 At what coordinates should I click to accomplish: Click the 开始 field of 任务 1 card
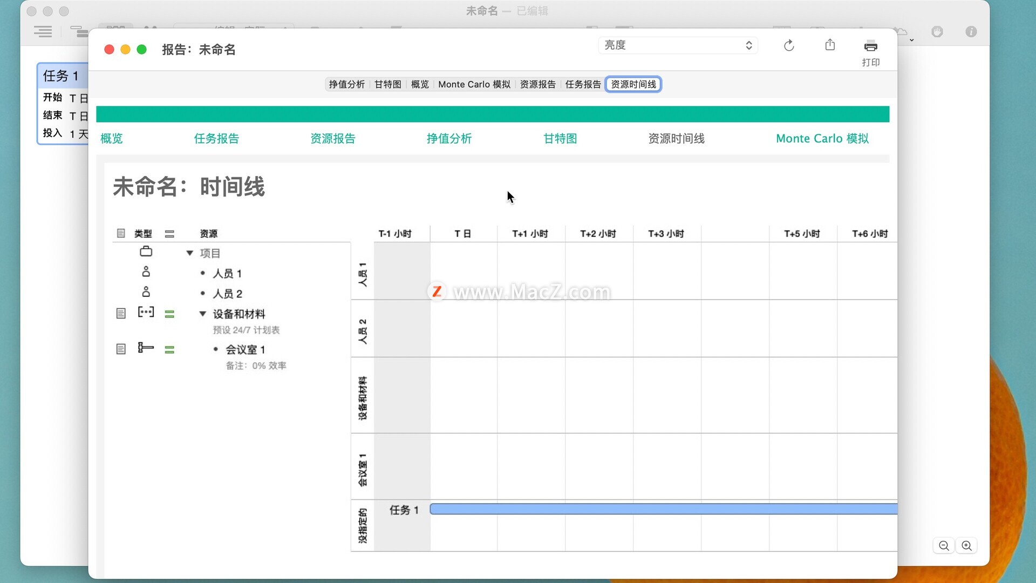tap(65, 98)
